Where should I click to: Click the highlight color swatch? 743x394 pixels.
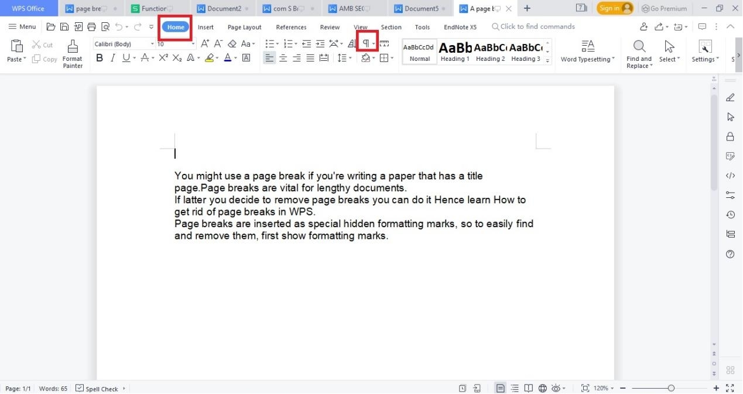tap(209, 58)
